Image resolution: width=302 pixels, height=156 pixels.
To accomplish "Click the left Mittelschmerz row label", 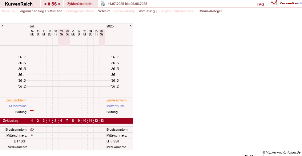I will coord(17,135).
